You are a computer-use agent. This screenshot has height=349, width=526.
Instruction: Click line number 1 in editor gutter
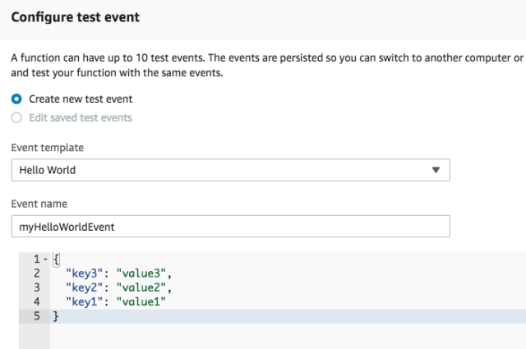(36, 260)
